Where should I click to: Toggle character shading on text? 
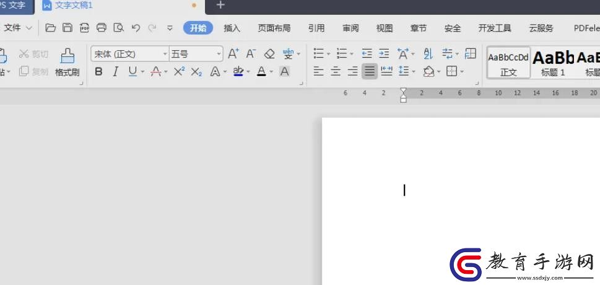[x=284, y=71]
